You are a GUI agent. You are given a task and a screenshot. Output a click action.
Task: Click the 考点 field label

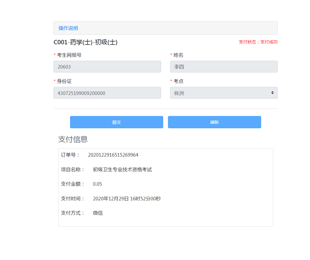coord(178,81)
